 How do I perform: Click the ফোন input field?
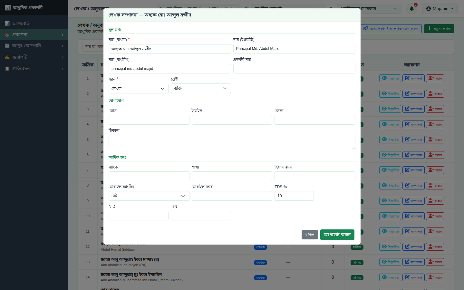coord(149,120)
